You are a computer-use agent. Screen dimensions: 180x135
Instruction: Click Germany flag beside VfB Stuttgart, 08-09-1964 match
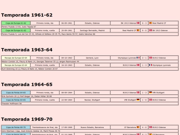pyautogui.click(x=150, y=92)
